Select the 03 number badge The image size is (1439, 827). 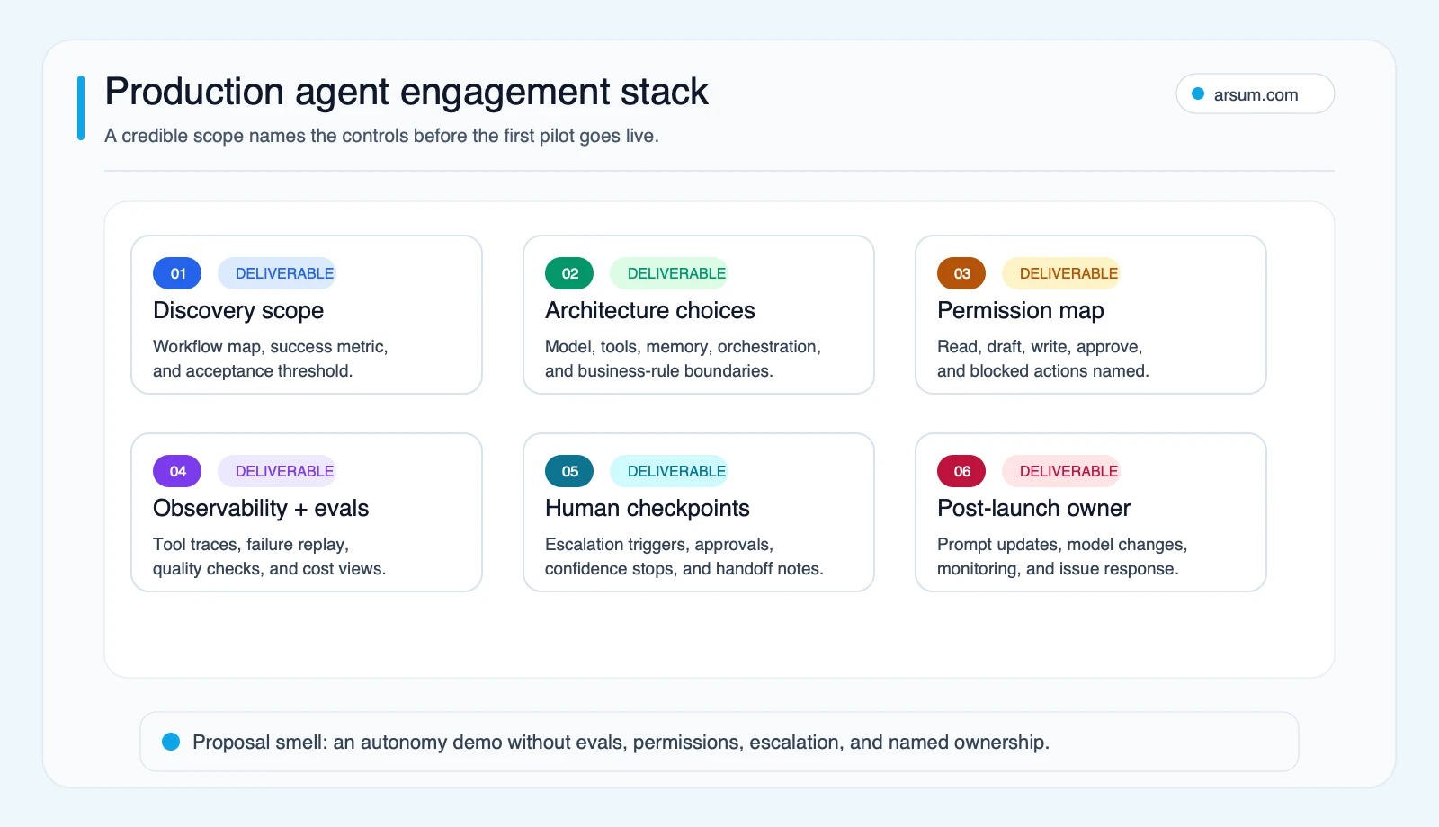tap(961, 273)
